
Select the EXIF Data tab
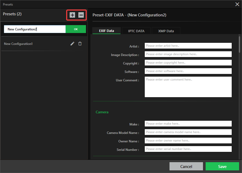coord(106,31)
